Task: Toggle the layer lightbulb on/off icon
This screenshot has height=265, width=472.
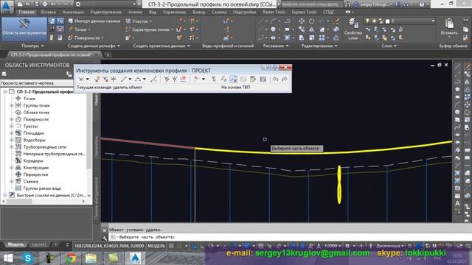Action: tap(367, 21)
